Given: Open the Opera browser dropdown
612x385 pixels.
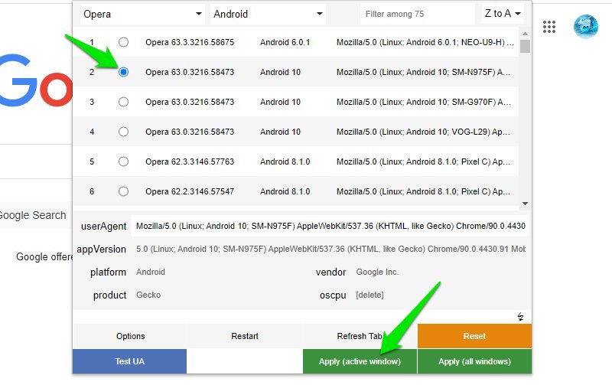Looking at the screenshot, I should (142, 14).
